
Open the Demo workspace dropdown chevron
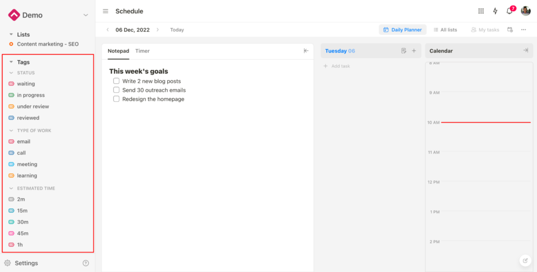pos(85,15)
